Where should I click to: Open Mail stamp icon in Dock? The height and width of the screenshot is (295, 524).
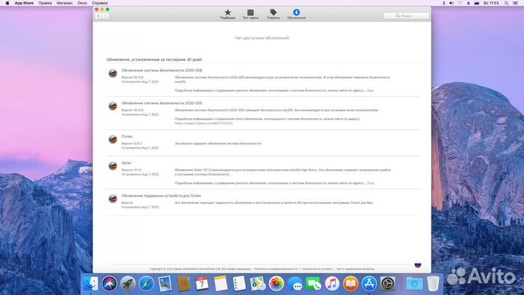coord(165,283)
